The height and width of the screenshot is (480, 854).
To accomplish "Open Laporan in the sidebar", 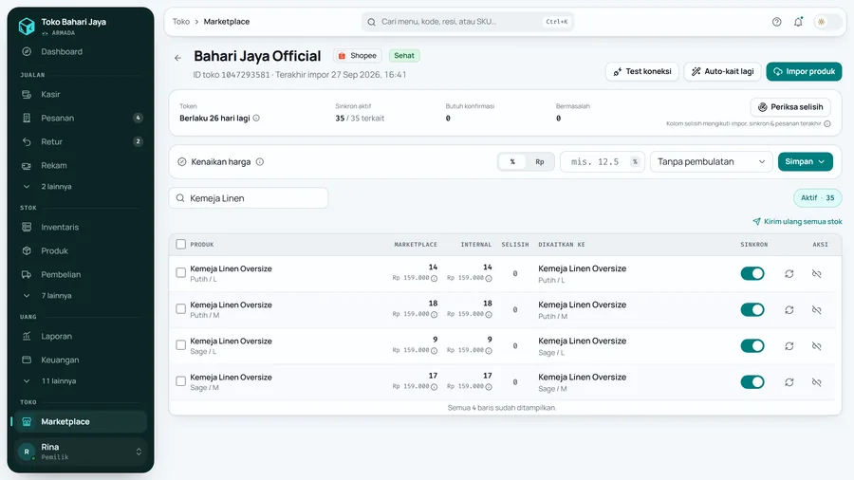I will click(x=80, y=337).
